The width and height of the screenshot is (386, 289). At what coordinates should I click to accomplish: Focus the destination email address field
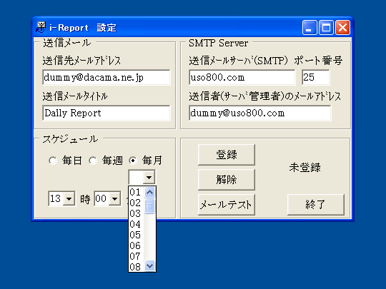point(107,77)
